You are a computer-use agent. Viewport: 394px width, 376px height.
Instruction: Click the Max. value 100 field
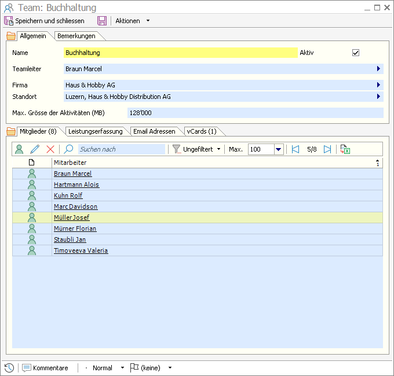coord(261,149)
